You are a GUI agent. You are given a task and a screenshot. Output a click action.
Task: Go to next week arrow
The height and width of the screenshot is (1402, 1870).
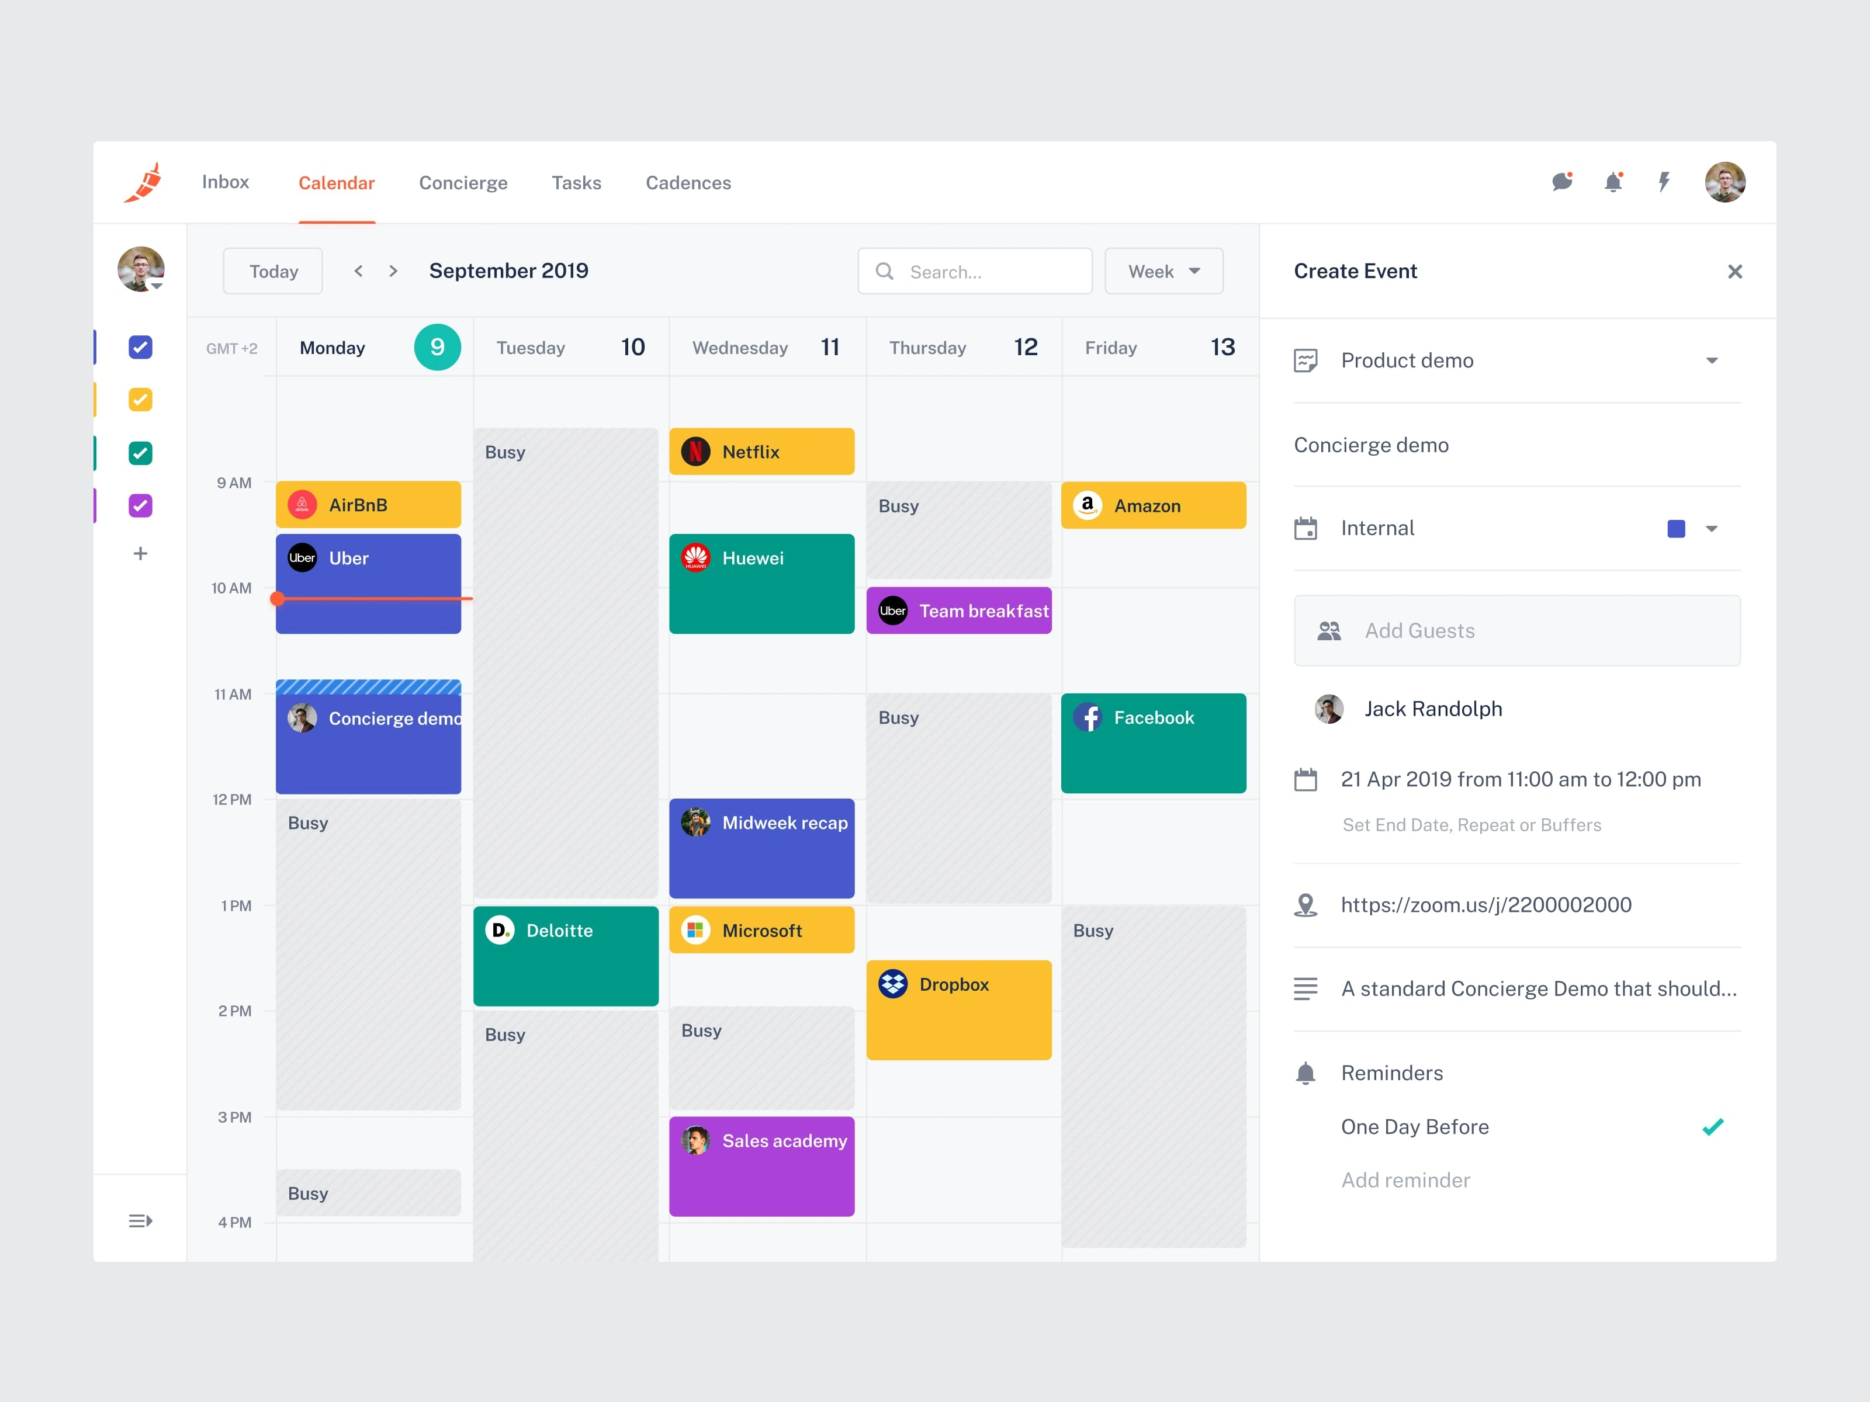(393, 271)
